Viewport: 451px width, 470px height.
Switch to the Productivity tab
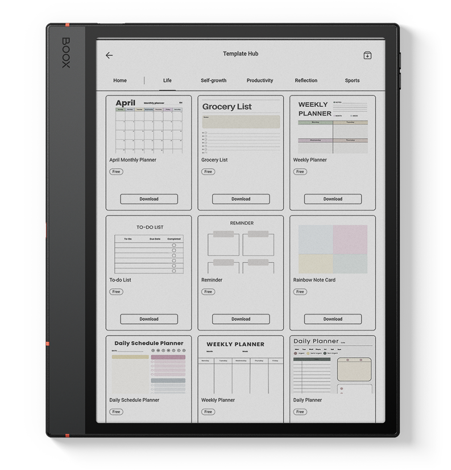(260, 80)
